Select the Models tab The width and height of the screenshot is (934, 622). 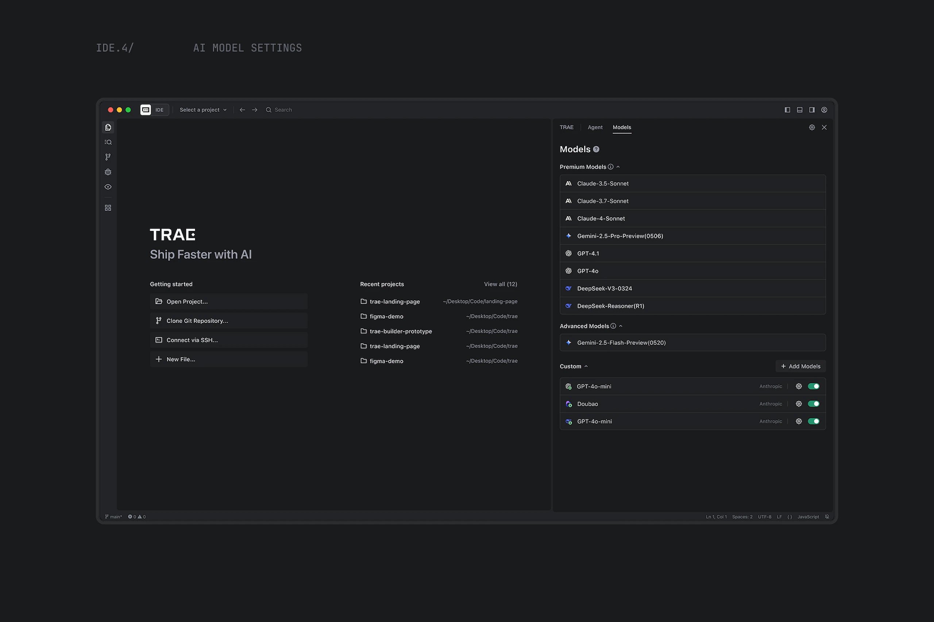pos(622,127)
